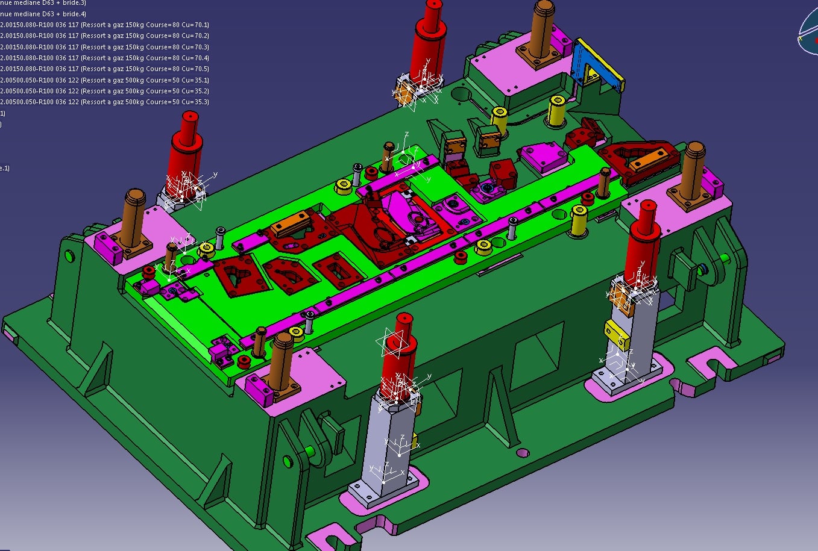Click the tree entry ending 'Course=50 Cu=35.2)'
Screen dimensions: 818x551
[105, 91]
